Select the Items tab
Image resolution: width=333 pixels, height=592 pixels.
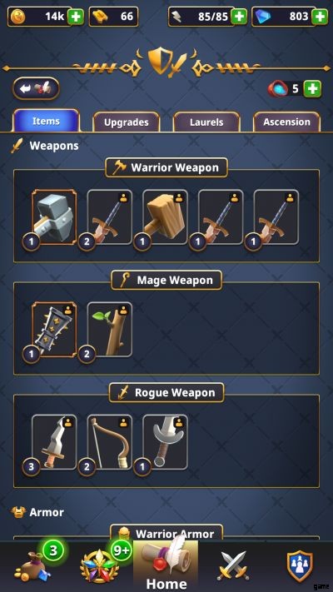click(x=46, y=121)
